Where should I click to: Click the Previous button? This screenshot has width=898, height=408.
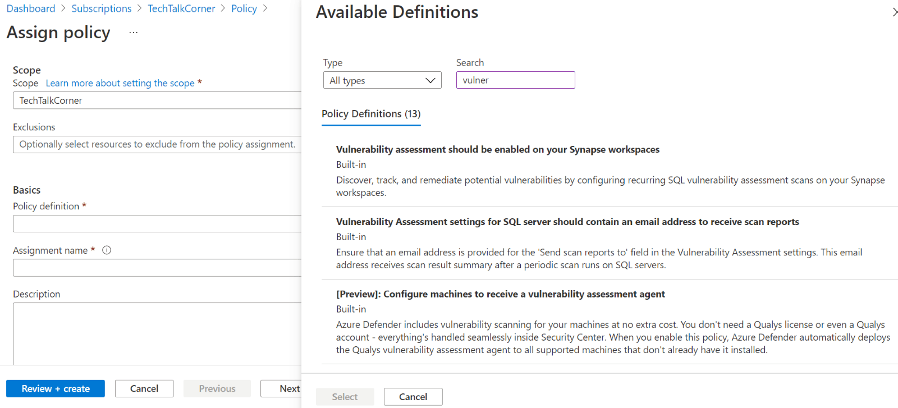pyautogui.click(x=217, y=388)
